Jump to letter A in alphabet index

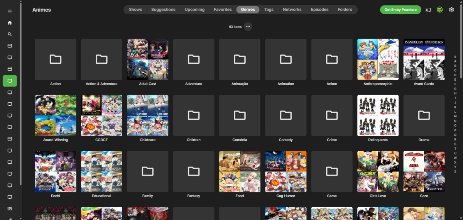(455, 61)
